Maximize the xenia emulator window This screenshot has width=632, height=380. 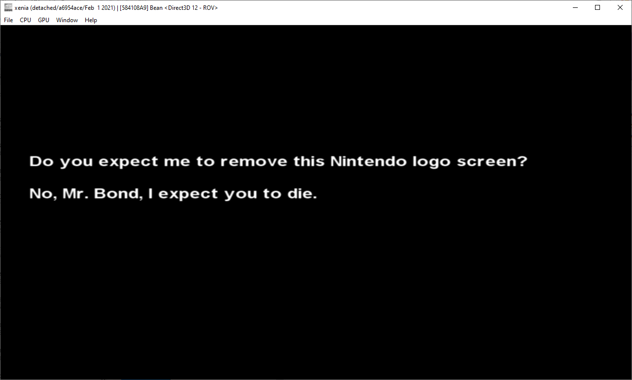tap(597, 7)
